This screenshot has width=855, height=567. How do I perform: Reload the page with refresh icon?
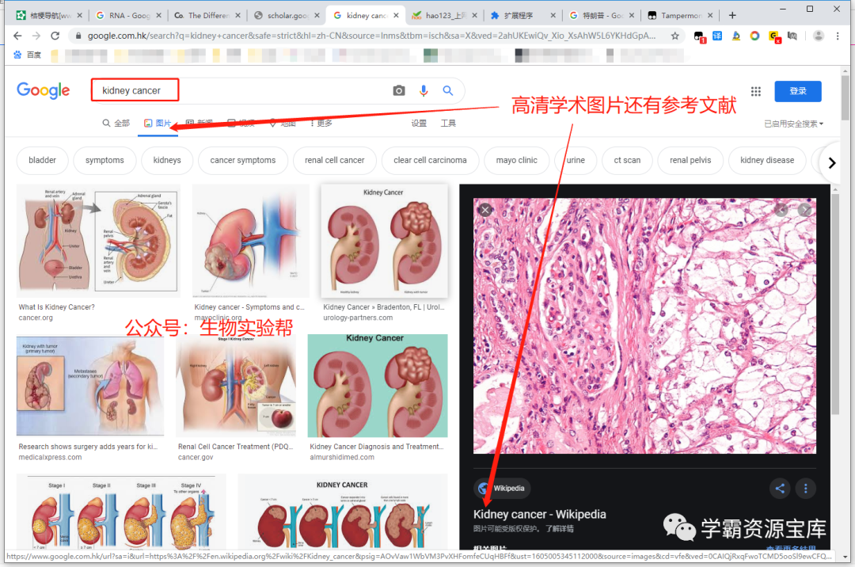[x=55, y=36]
